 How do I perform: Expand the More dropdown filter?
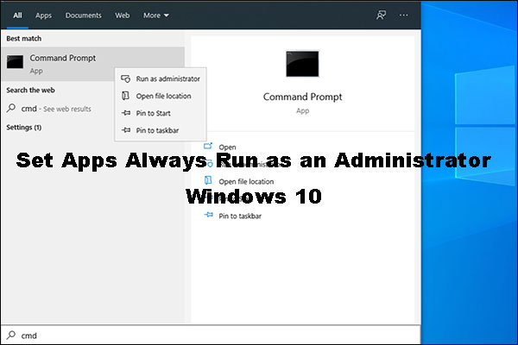click(x=156, y=16)
